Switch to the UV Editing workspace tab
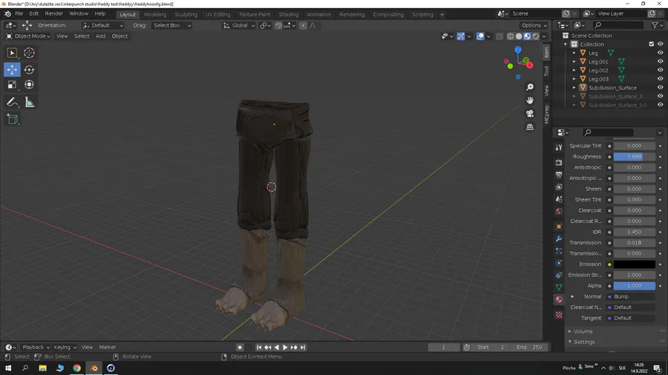 pos(217,15)
